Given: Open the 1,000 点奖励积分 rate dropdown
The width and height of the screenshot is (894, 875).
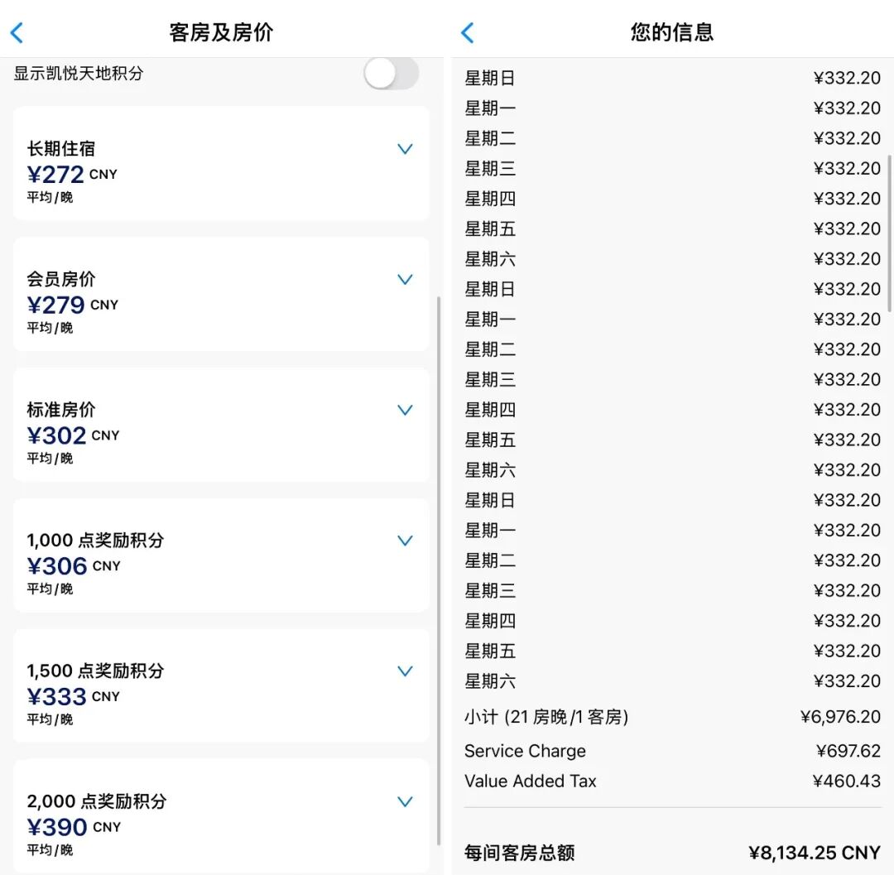Looking at the screenshot, I should coord(405,541).
